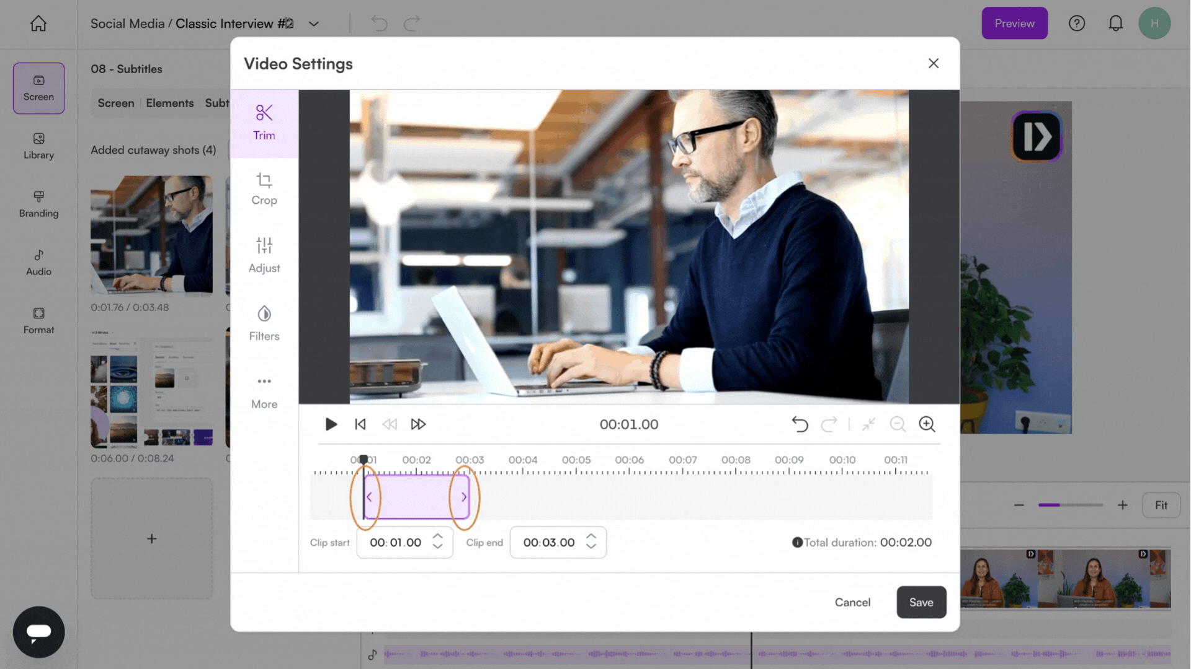1191x669 pixels.
Task: Open the More options menu
Action: [x=264, y=391]
